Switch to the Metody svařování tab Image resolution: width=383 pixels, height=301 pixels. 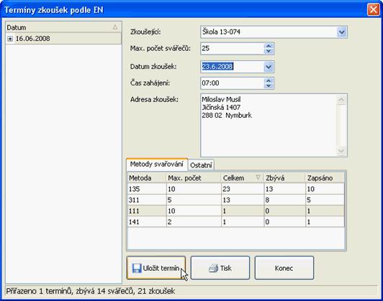tap(157, 165)
